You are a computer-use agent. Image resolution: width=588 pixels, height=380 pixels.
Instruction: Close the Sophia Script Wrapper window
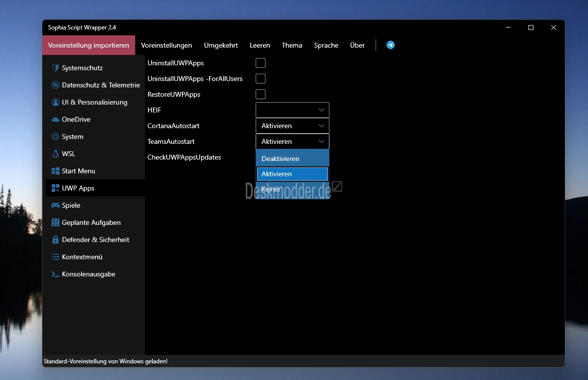click(553, 27)
